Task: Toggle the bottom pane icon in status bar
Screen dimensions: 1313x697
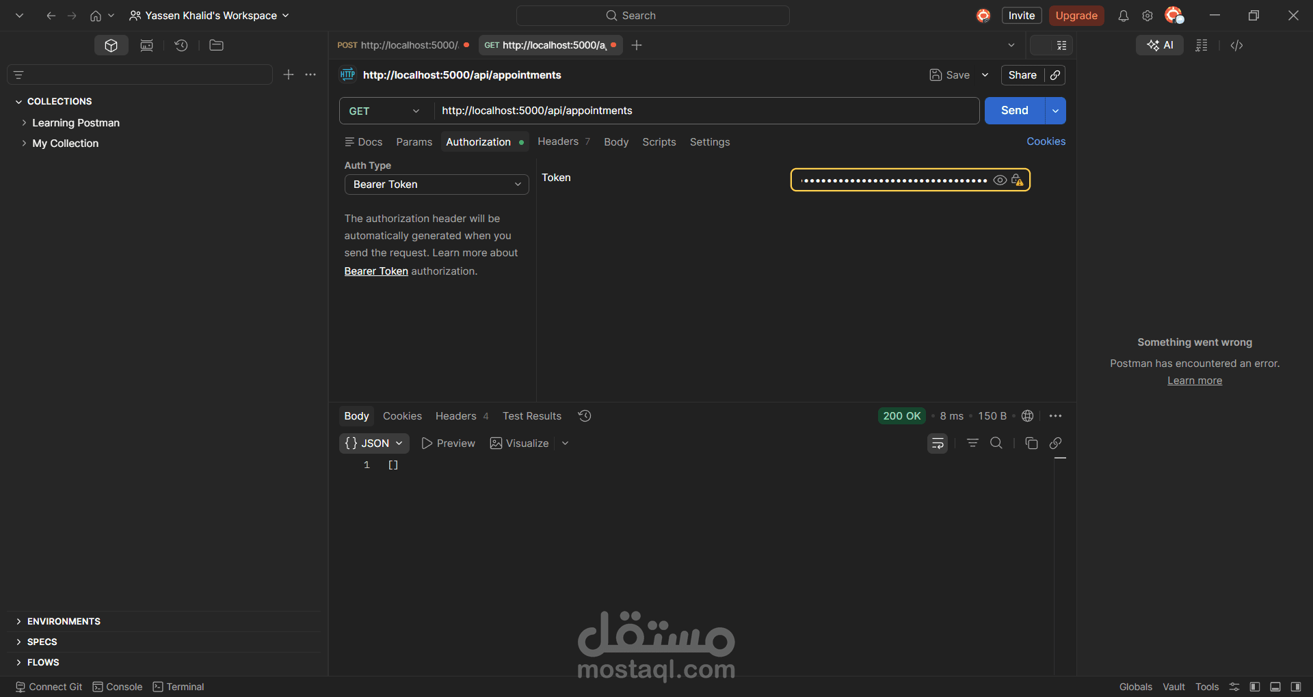Action: (x=1275, y=687)
